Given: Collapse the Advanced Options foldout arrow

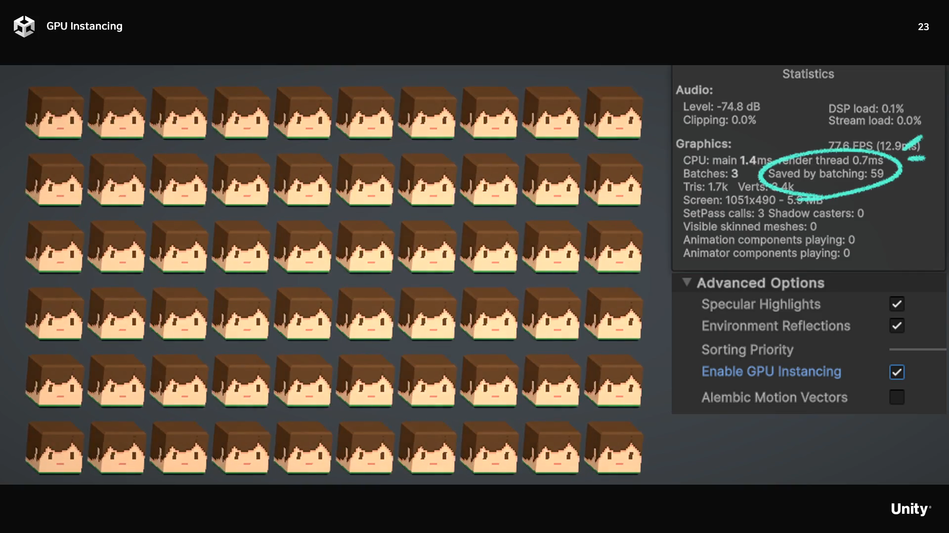Looking at the screenshot, I should [x=687, y=282].
